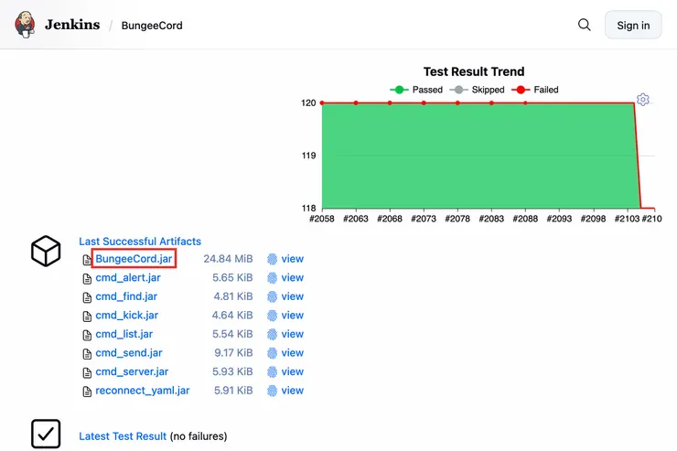Download reconnect_yaml.jar artifact

point(143,390)
